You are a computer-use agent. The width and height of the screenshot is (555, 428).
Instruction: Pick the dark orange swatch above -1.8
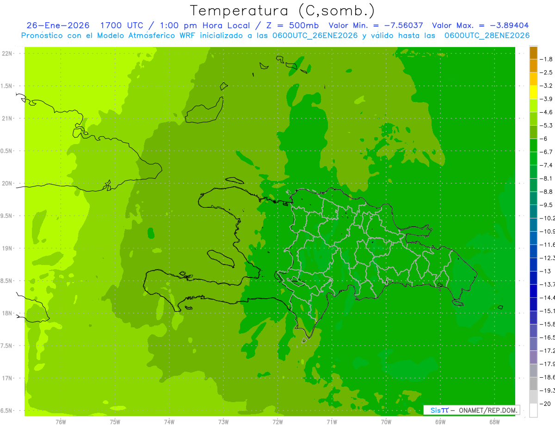tap(533, 53)
